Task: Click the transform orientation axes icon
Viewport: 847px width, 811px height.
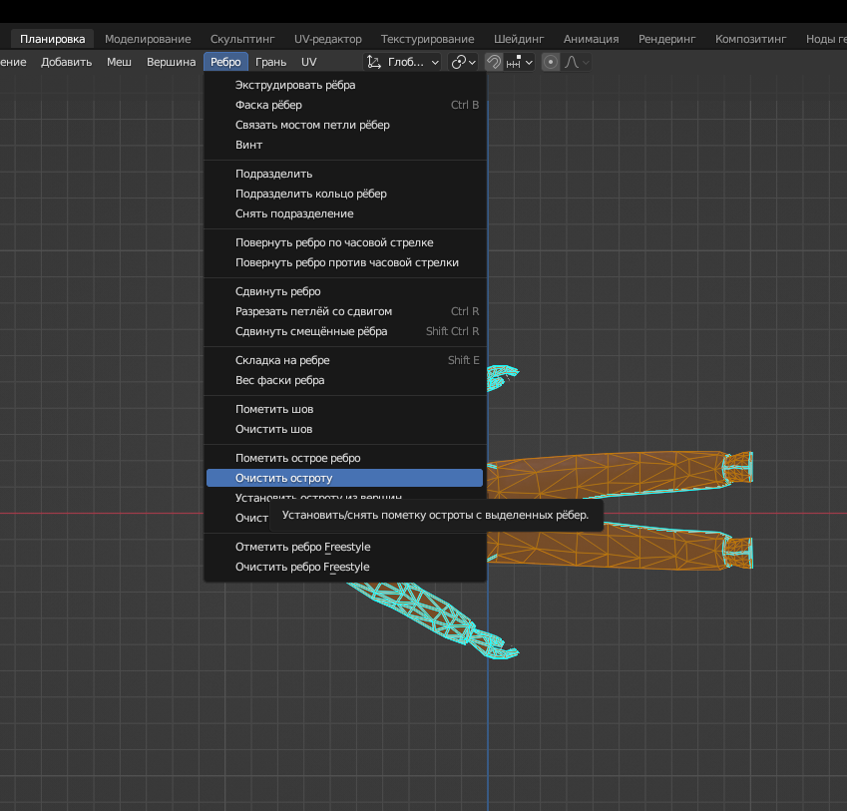Action: [x=374, y=62]
